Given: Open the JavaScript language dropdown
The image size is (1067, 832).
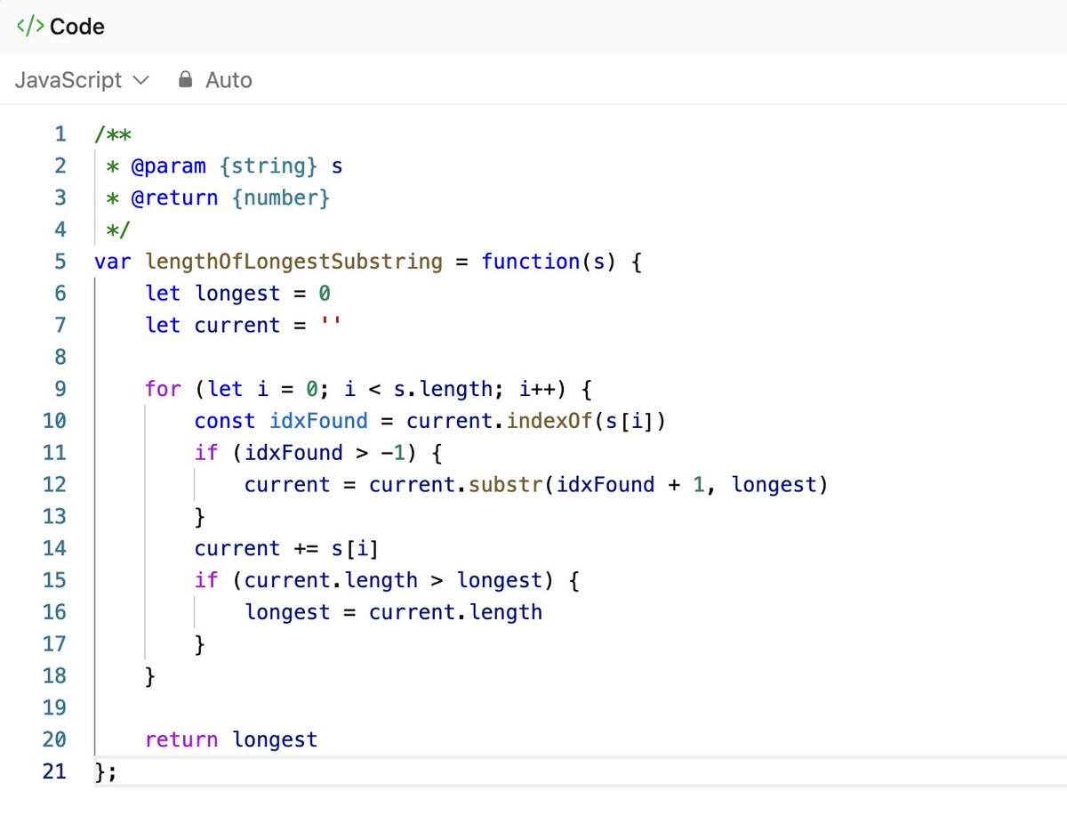Looking at the screenshot, I should point(82,80).
